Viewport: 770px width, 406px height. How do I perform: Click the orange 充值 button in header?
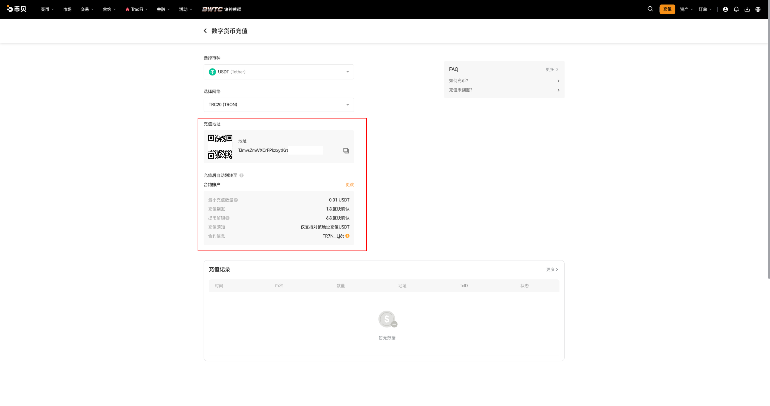667,9
